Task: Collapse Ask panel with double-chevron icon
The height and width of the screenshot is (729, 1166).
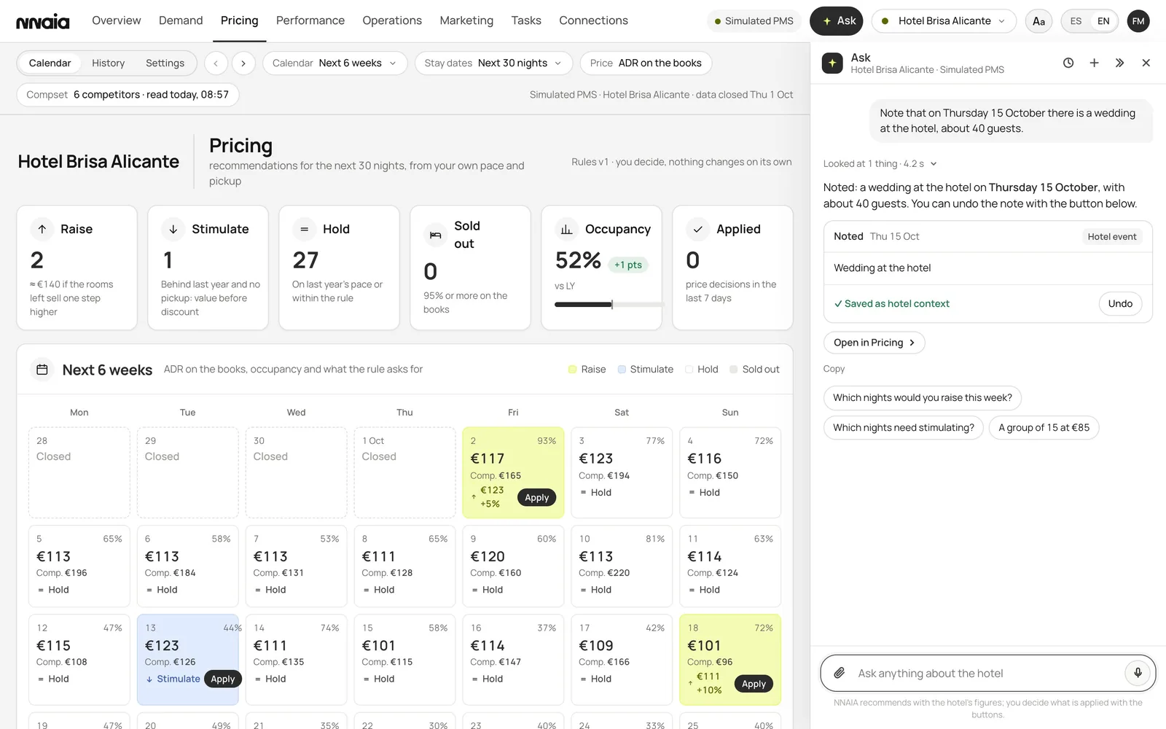Action: (x=1120, y=63)
